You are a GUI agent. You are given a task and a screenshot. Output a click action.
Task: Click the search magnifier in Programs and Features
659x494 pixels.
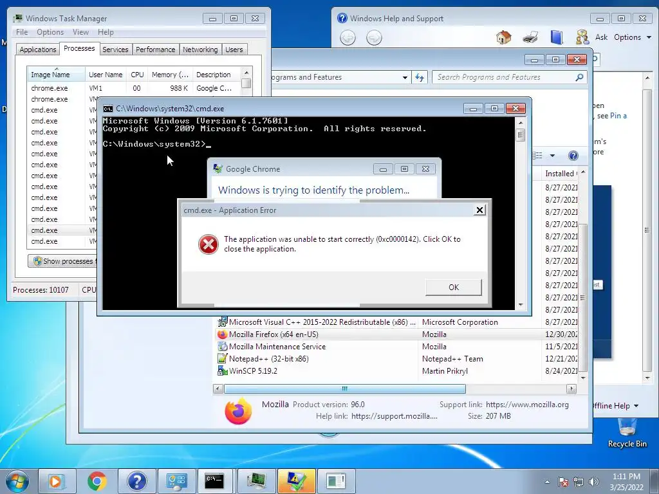click(579, 77)
